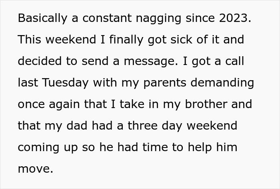
Task: Click the year '2023'
Action: click(234, 18)
